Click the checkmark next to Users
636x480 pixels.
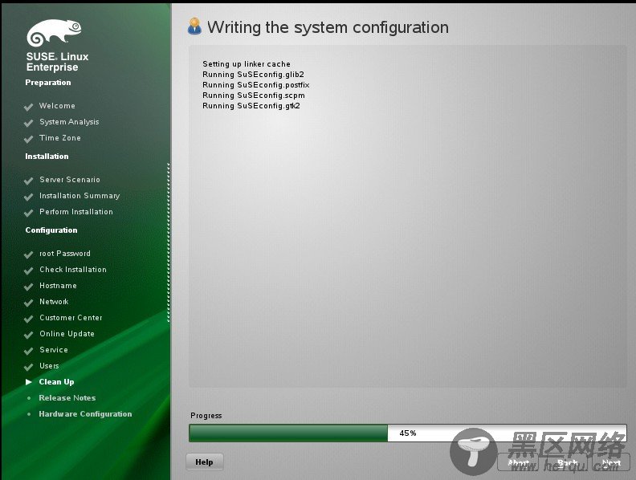pos(28,368)
